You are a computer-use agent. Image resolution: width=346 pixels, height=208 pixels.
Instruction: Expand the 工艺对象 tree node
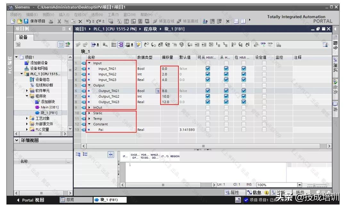point(27,118)
